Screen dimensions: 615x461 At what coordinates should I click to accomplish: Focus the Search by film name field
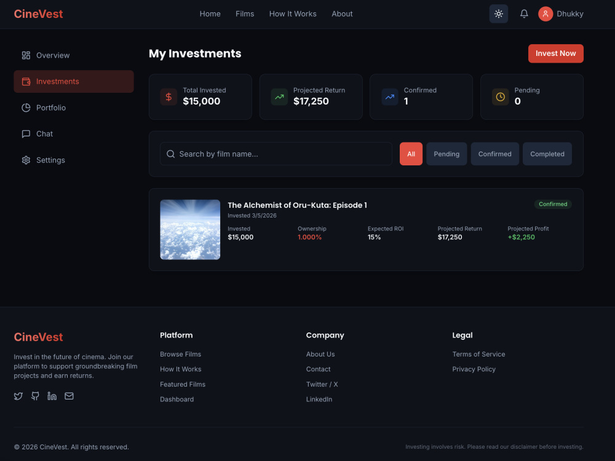tap(276, 154)
